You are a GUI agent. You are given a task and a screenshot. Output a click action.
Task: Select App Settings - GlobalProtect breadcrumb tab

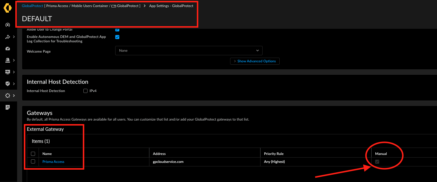click(171, 6)
